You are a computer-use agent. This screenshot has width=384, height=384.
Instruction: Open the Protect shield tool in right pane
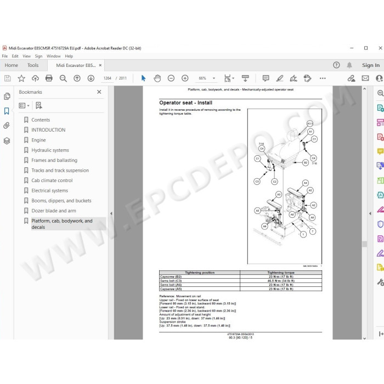tap(380, 224)
